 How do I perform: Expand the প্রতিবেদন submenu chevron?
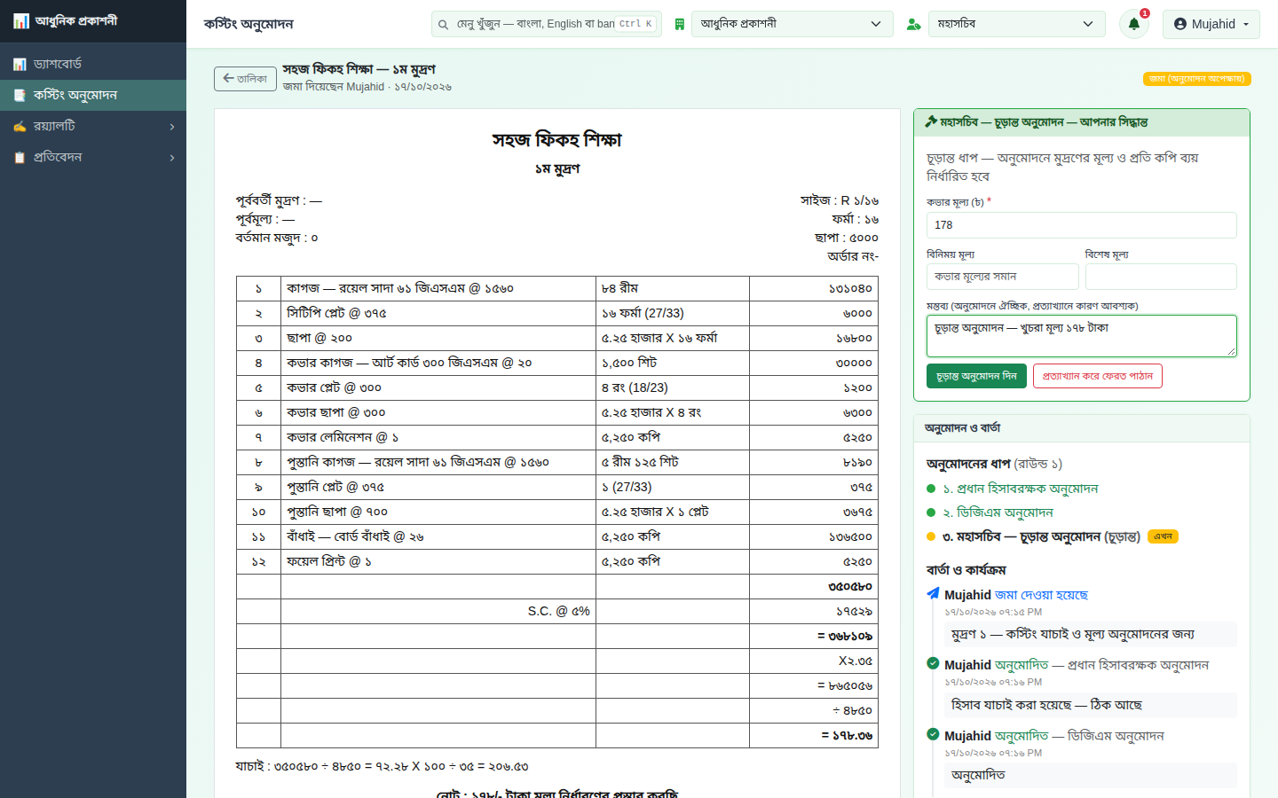pos(172,158)
